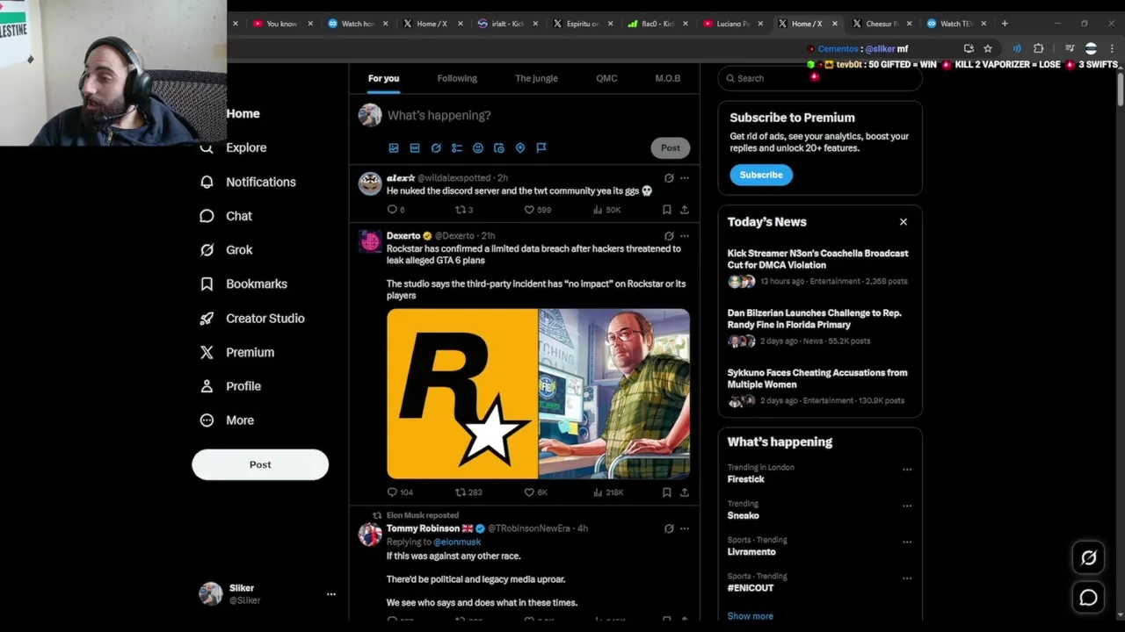Share the Dexerto post
Image resolution: width=1125 pixels, height=632 pixels.
click(x=684, y=492)
